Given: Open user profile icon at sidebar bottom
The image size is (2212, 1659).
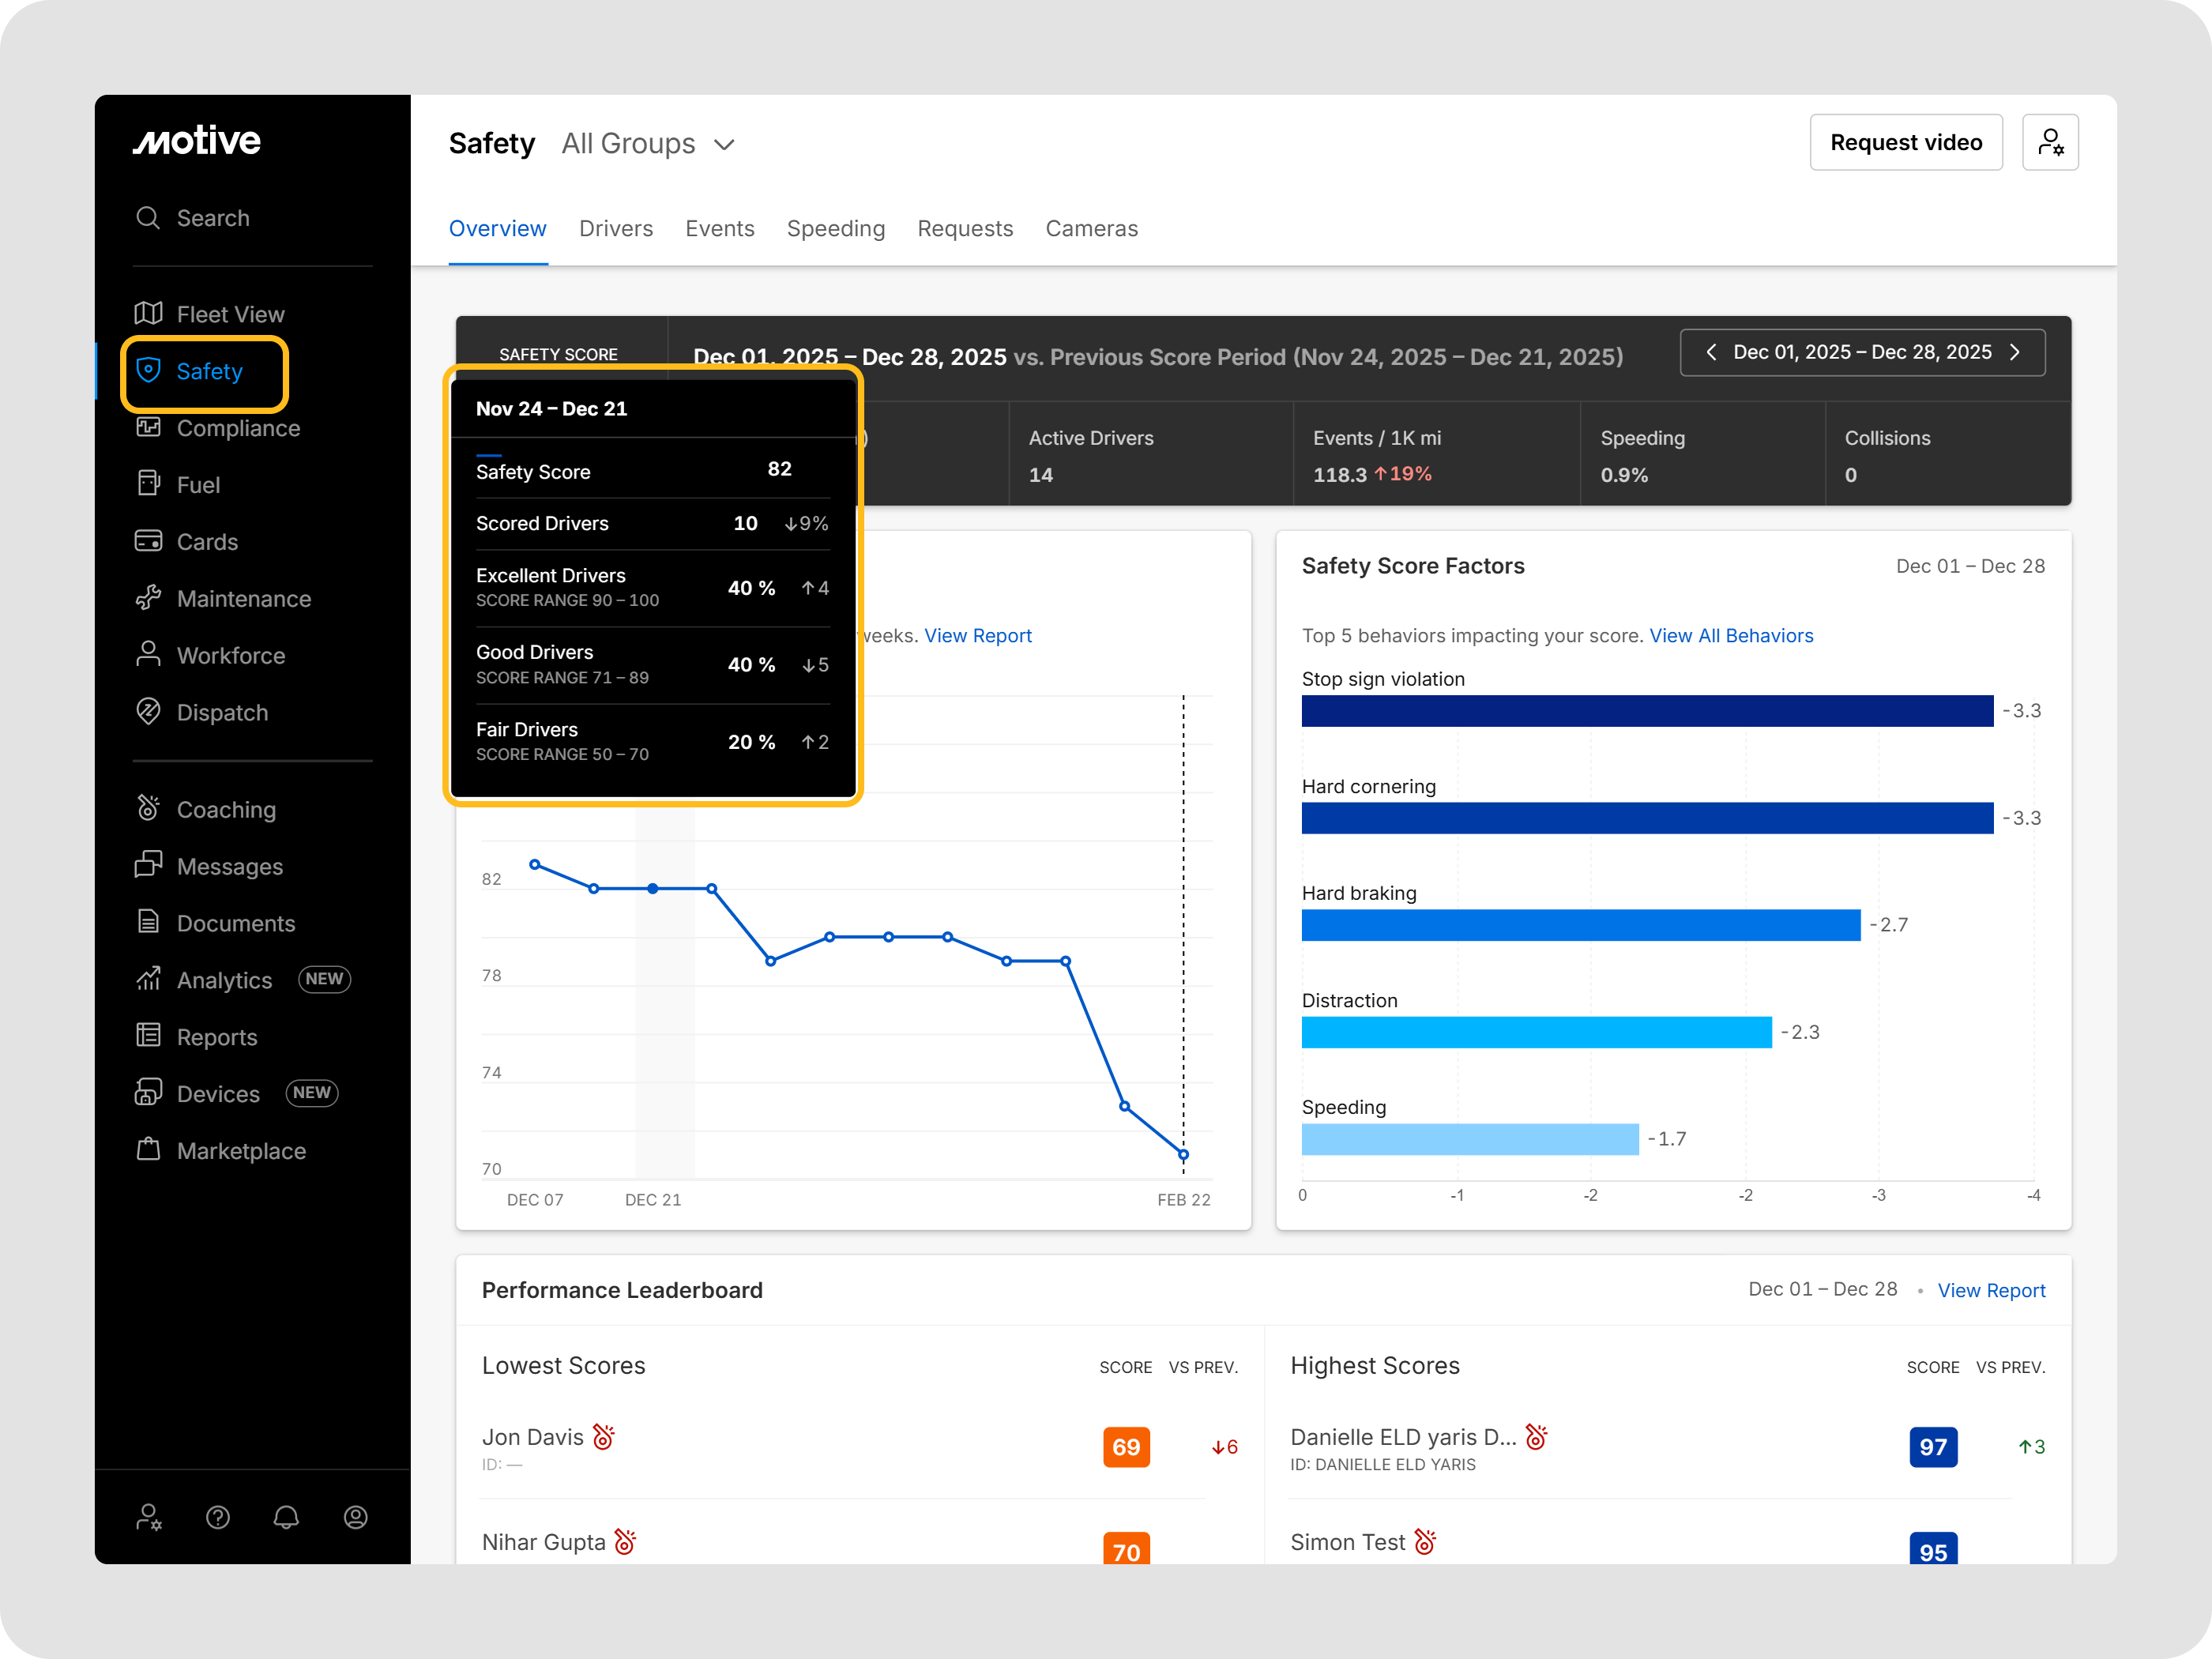Looking at the screenshot, I should point(355,1517).
